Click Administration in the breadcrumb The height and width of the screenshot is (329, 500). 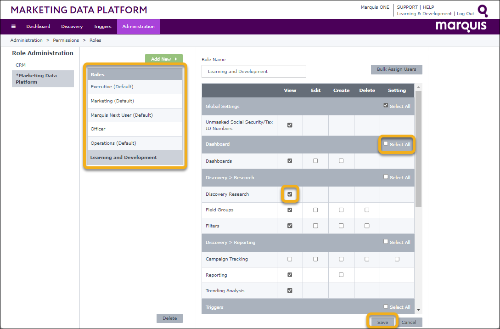pyautogui.click(x=27, y=40)
